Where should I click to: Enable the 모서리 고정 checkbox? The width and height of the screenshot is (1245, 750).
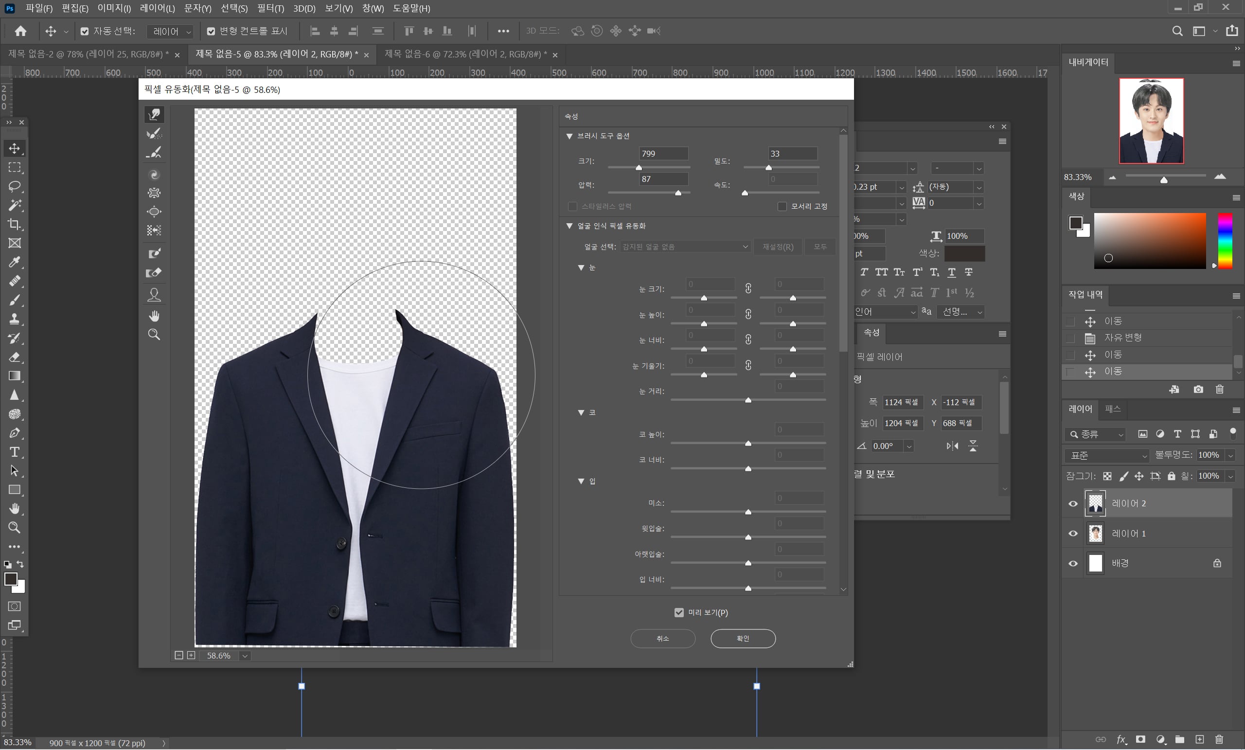tap(782, 206)
